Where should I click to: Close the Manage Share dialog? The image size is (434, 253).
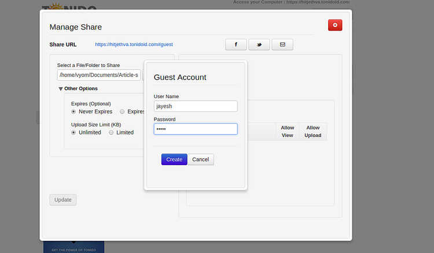[x=335, y=25]
